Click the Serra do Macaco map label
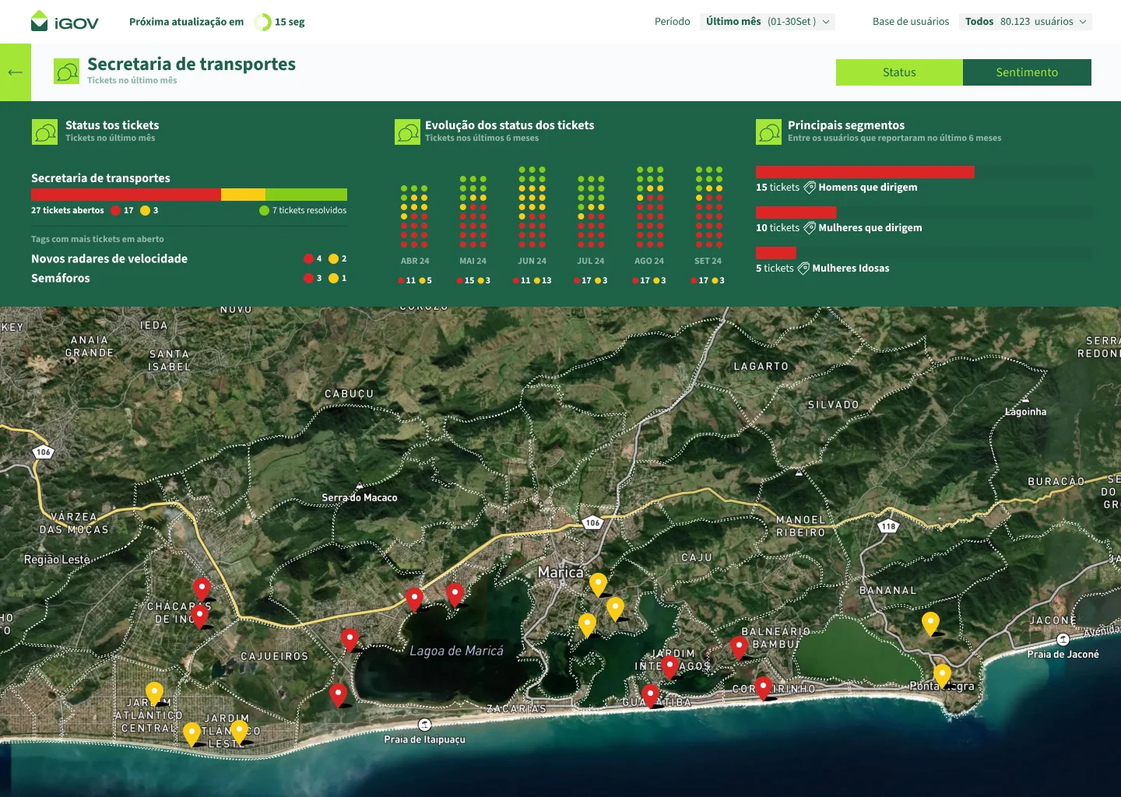This screenshot has height=797, width=1121. tap(360, 498)
